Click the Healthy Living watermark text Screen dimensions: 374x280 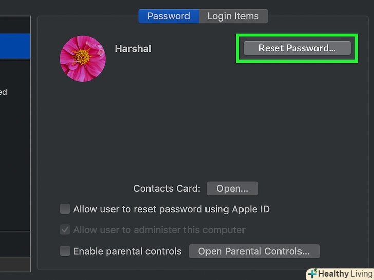[x=344, y=274]
